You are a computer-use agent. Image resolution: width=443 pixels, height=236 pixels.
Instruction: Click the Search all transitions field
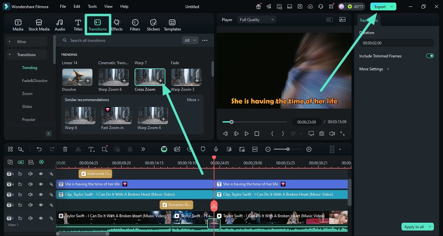coord(120,40)
